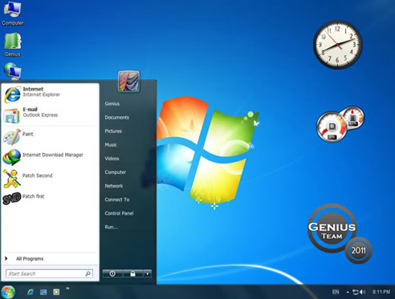
Task: Click the analog clock gadget
Action: pyautogui.click(x=338, y=45)
